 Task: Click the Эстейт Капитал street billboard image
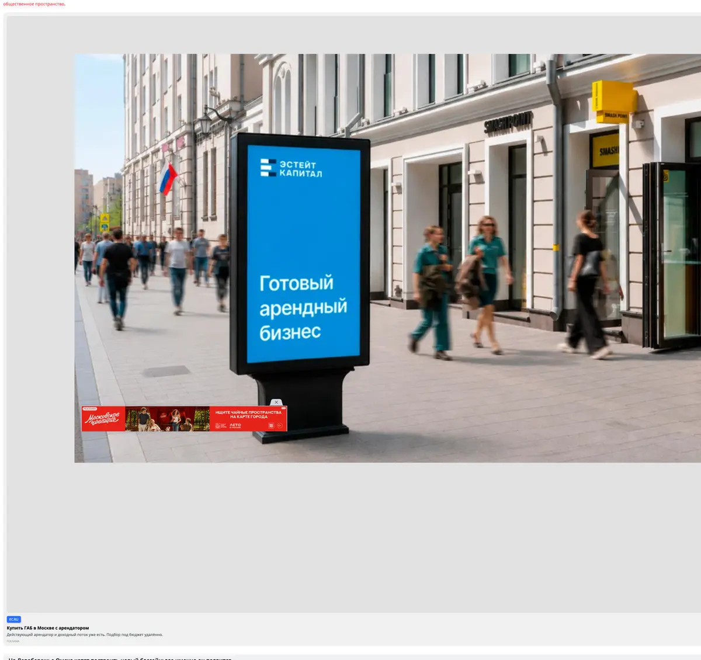click(387, 258)
